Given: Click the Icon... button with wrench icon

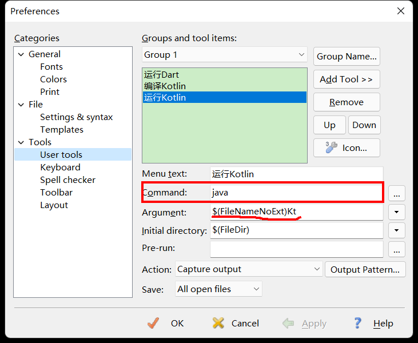Looking at the screenshot, I should [x=347, y=147].
